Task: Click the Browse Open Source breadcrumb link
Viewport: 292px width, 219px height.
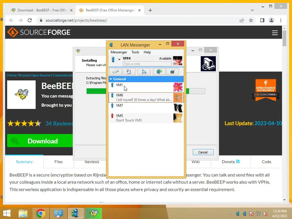Action: (x=35, y=75)
